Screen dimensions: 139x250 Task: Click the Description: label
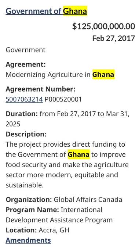(x=26, y=134)
